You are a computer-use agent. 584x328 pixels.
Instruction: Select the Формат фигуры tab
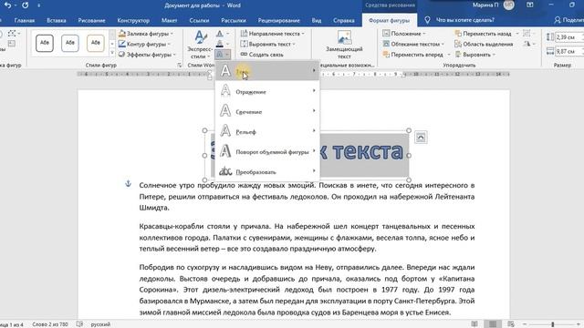(390, 20)
